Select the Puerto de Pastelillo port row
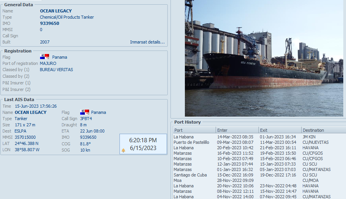 (259, 142)
